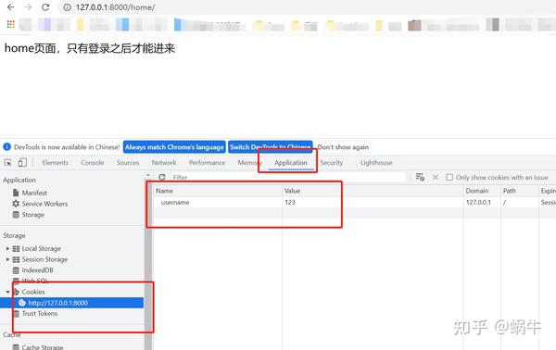View site information icon in address bar
Screen dimensions: 556x350
(67, 7)
